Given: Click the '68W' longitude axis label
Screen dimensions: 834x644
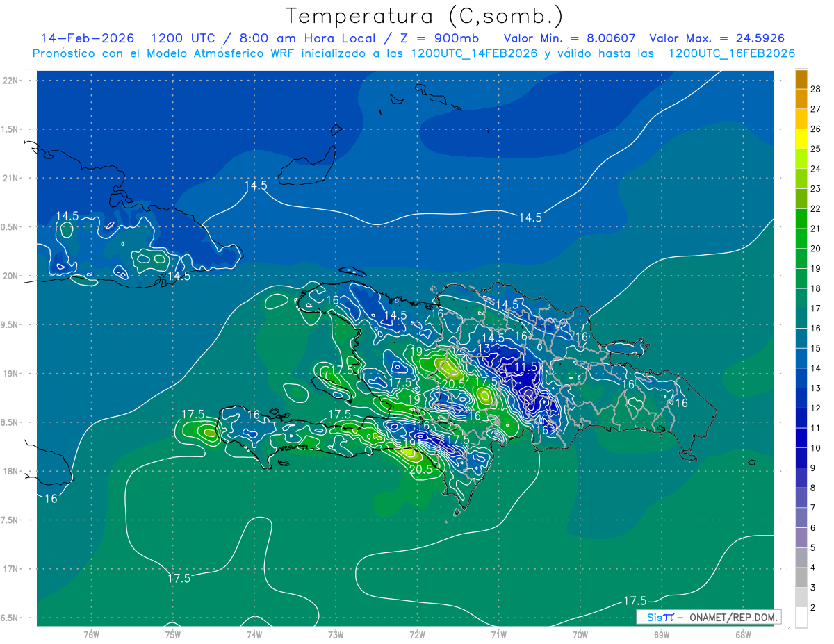Looking at the screenshot, I should tap(743, 635).
